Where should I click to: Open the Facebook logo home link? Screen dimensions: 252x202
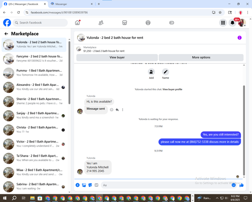click(7, 23)
